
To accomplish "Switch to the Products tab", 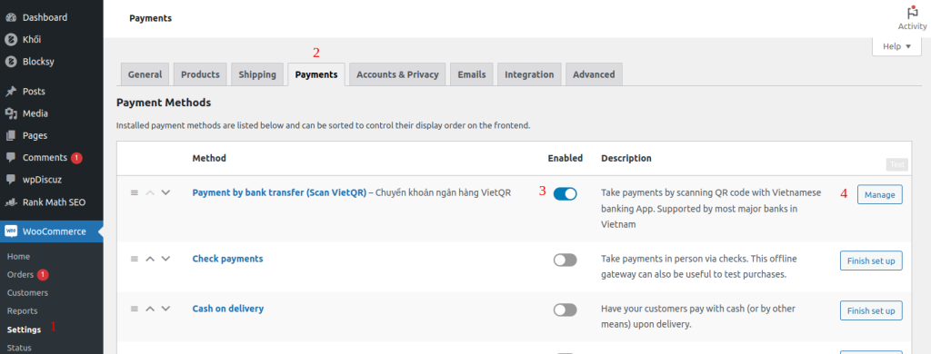I will point(200,74).
